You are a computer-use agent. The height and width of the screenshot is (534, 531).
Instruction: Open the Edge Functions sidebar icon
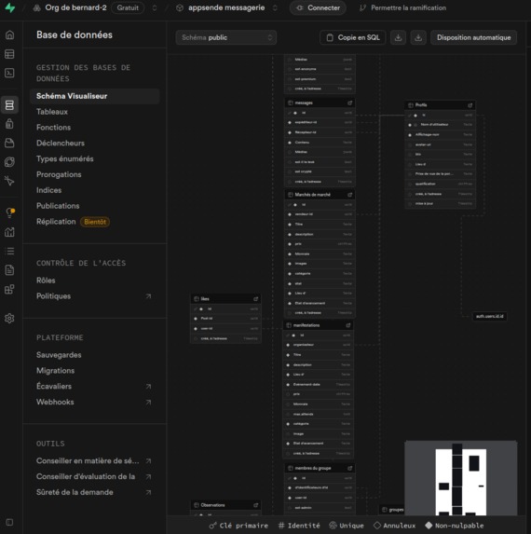(10, 162)
